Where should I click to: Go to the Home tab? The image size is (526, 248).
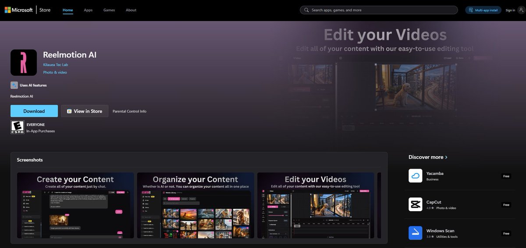(68, 10)
